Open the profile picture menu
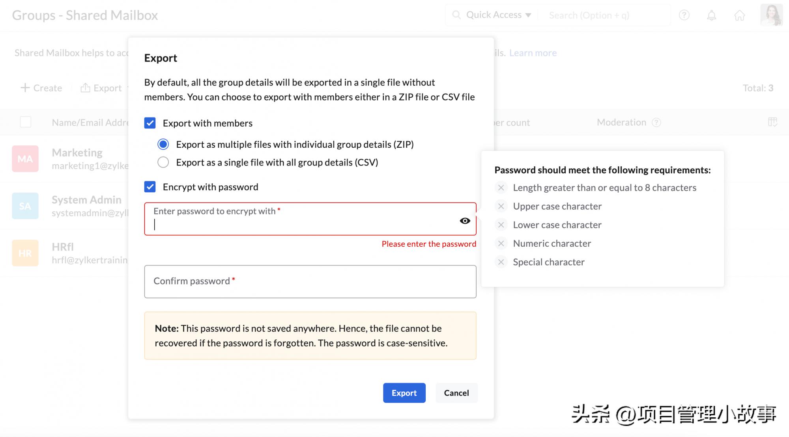Viewport: 789px width, 437px height. coord(772,15)
